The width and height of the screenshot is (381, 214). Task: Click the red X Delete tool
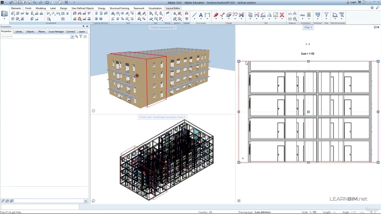coord(282,15)
